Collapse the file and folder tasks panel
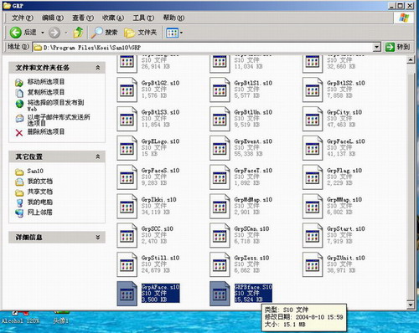The height and width of the screenshot is (333, 419). pos(98,68)
